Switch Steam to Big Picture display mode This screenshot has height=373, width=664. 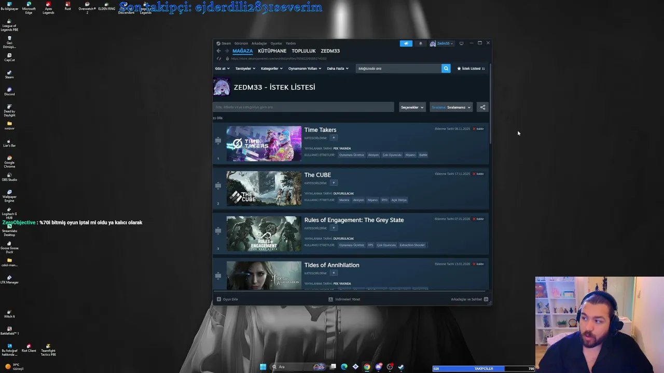[461, 44]
